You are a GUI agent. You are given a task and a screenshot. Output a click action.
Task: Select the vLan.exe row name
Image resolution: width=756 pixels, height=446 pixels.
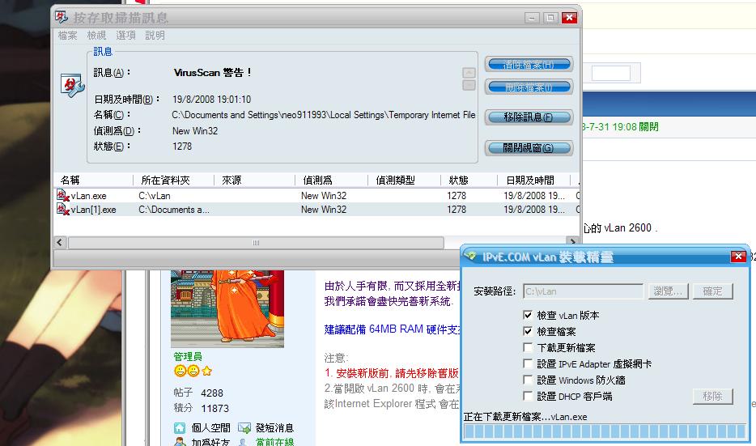(89, 196)
